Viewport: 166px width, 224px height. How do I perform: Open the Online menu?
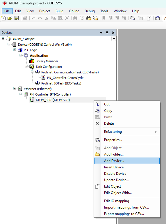[74, 11]
